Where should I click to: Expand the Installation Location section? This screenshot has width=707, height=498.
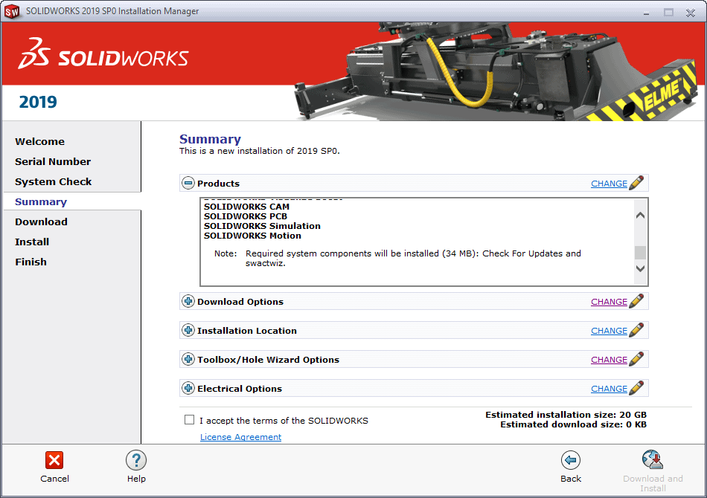[188, 330]
